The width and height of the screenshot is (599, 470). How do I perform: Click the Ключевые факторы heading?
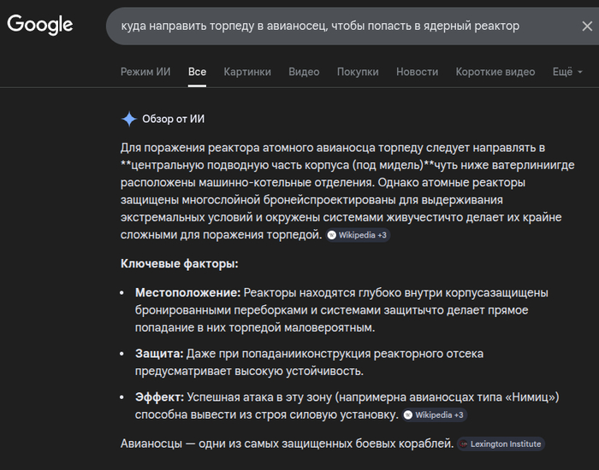179,264
